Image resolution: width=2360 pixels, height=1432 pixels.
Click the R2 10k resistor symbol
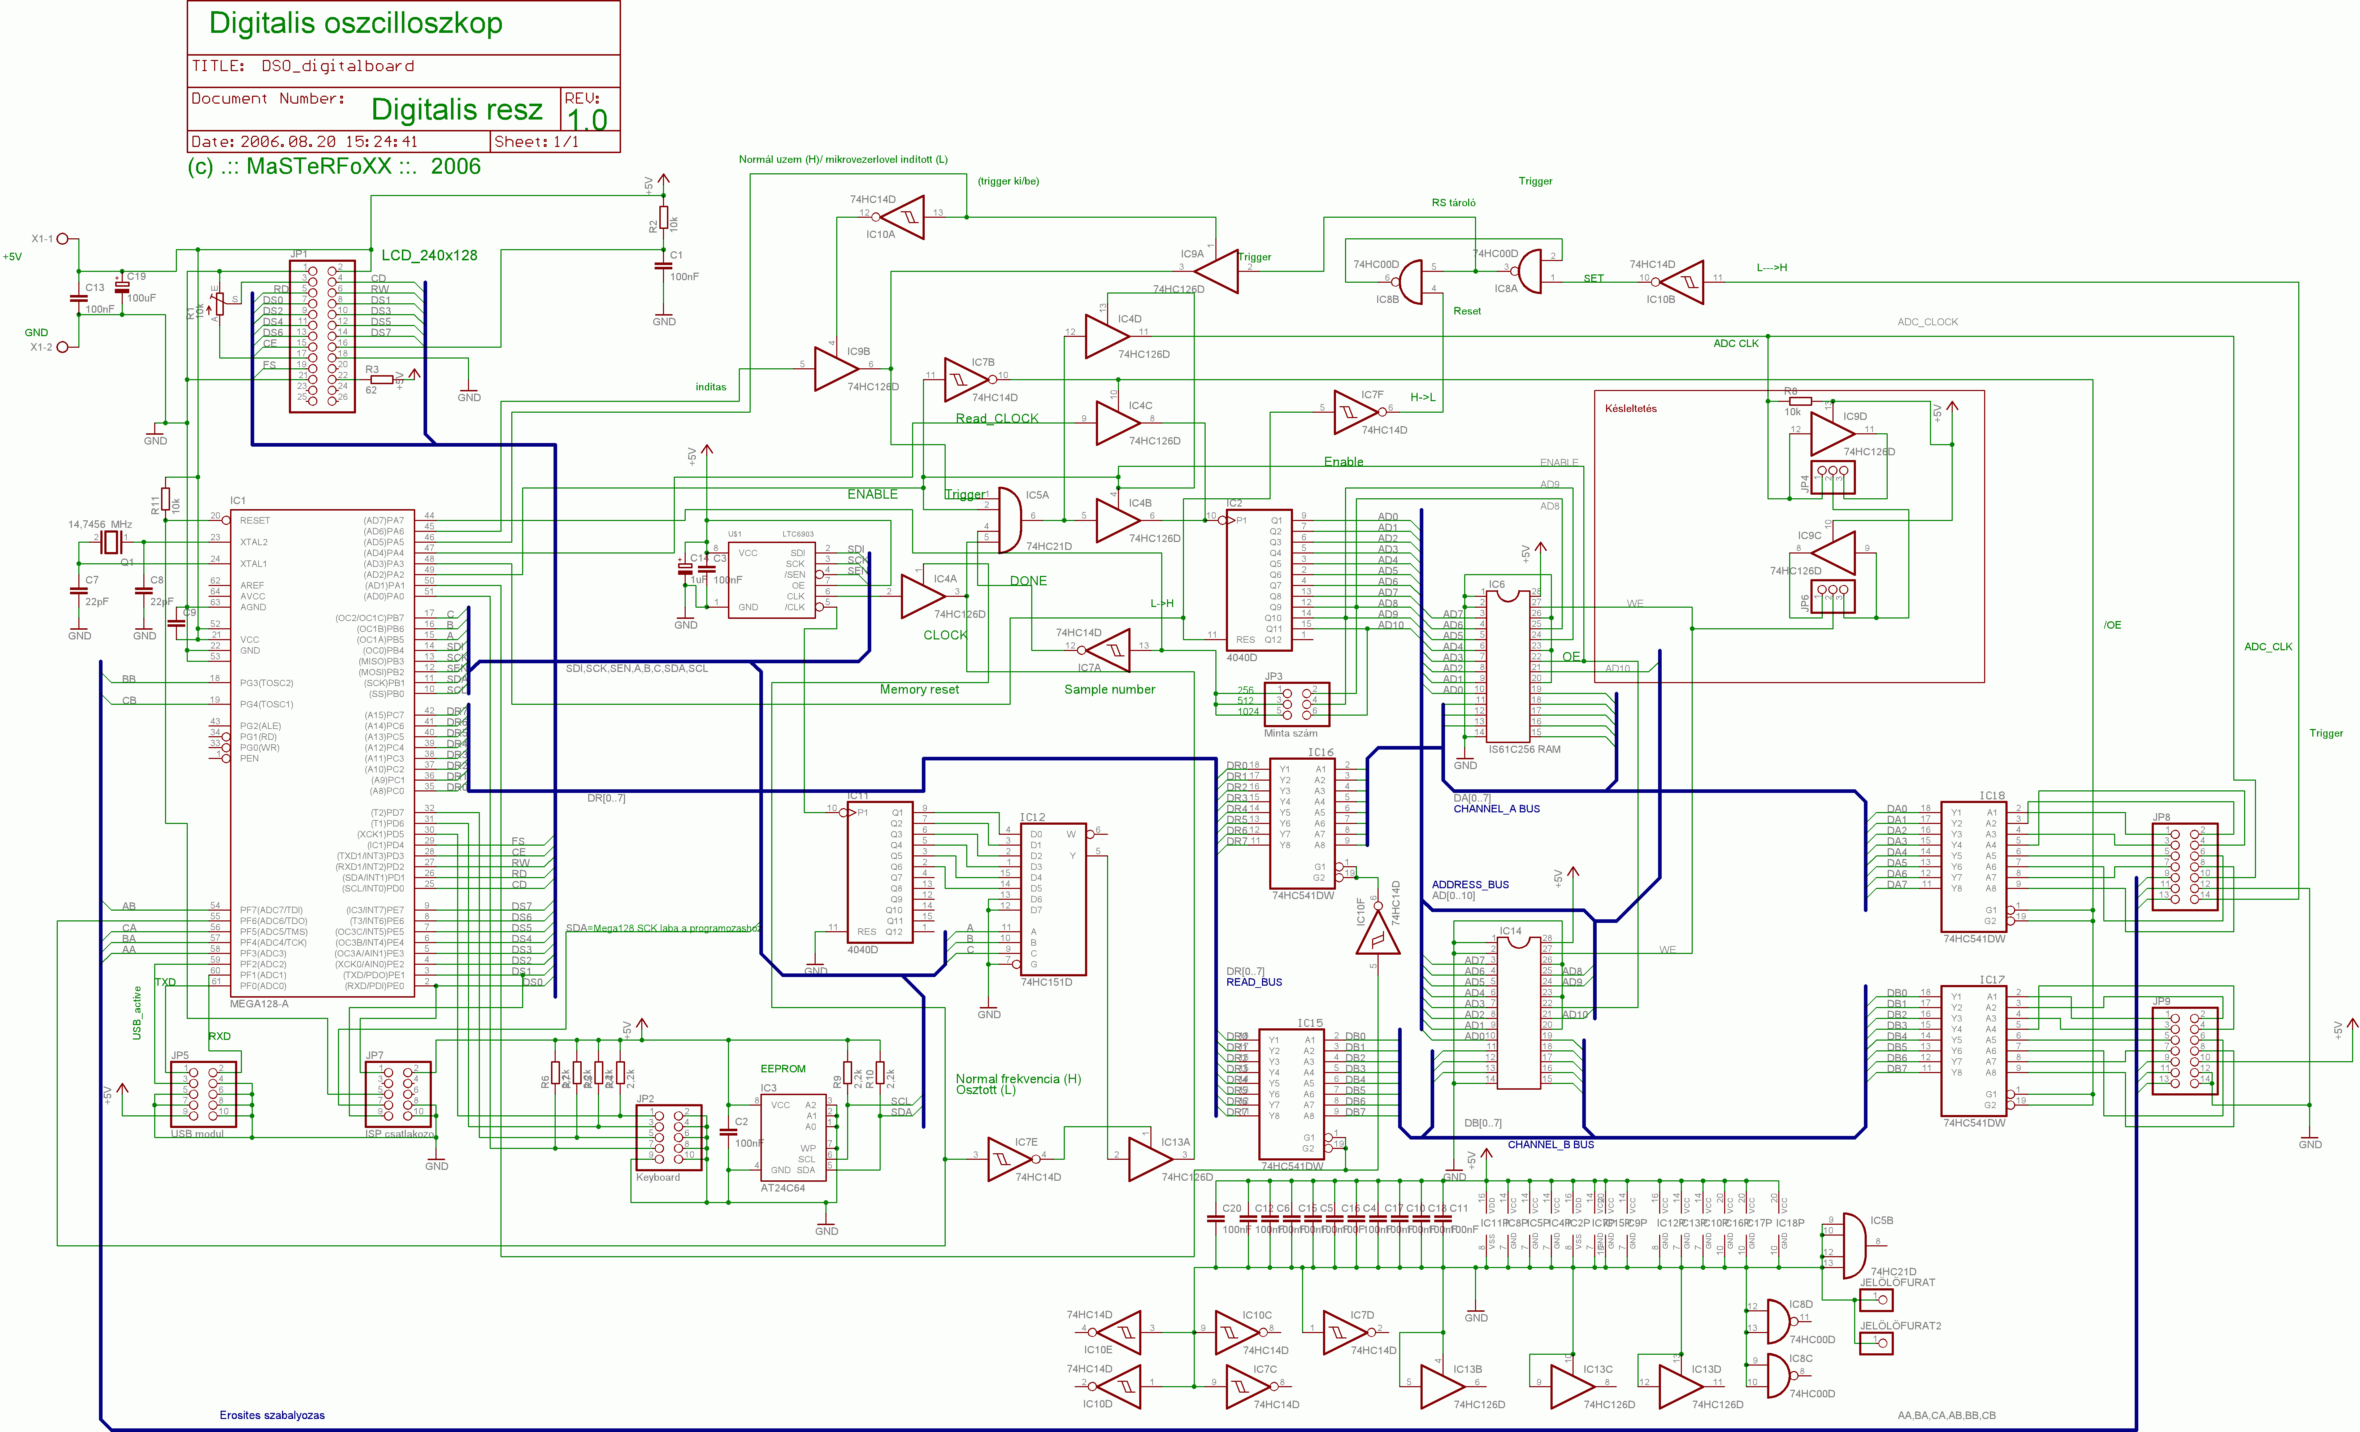click(x=663, y=217)
